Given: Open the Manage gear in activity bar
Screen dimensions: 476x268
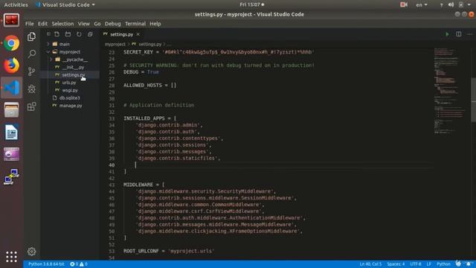Looking at the screenshot, I should pyautogui.click(x=31, y=252).
